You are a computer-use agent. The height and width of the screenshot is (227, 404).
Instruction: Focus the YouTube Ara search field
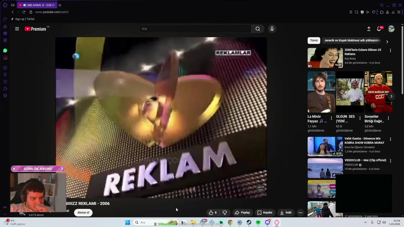tap(195, 29)
